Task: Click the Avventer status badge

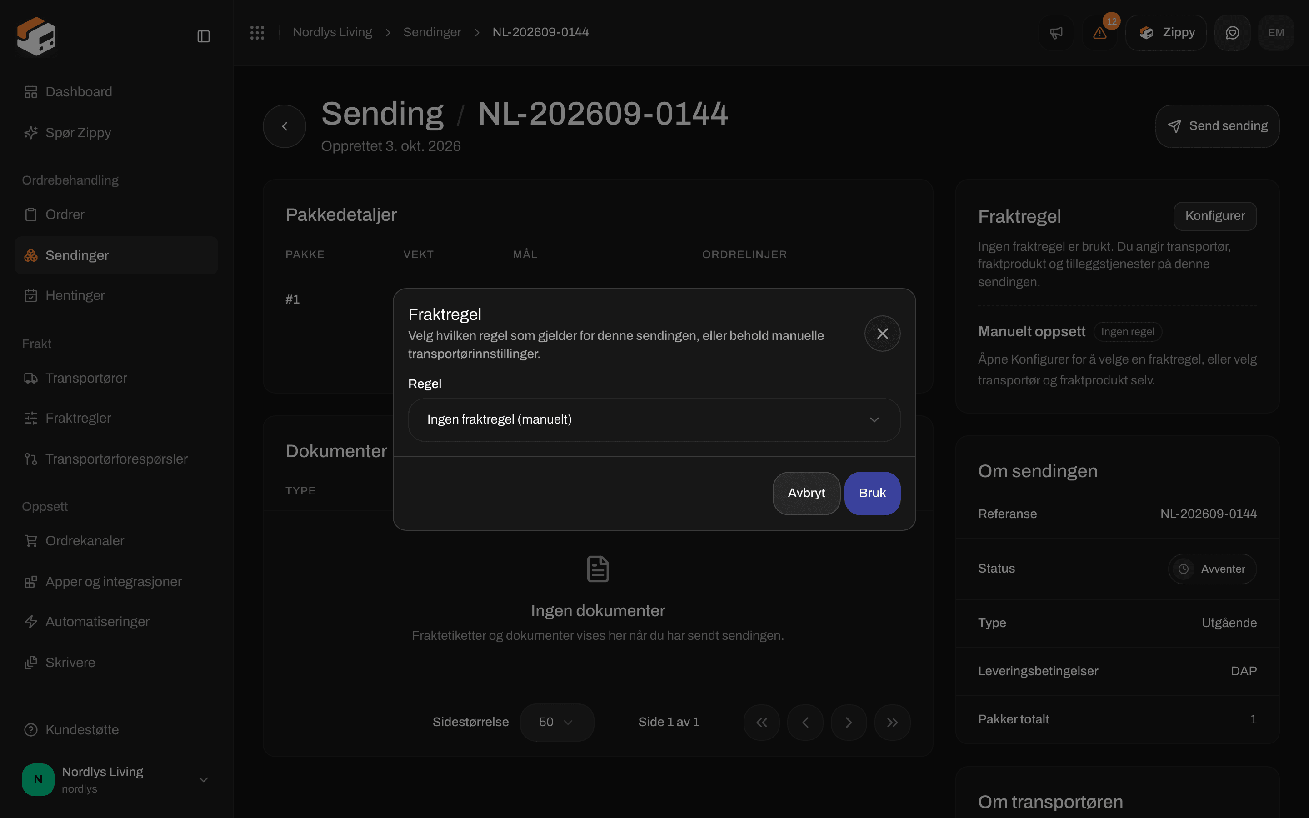Action: tap(1212, 569)
